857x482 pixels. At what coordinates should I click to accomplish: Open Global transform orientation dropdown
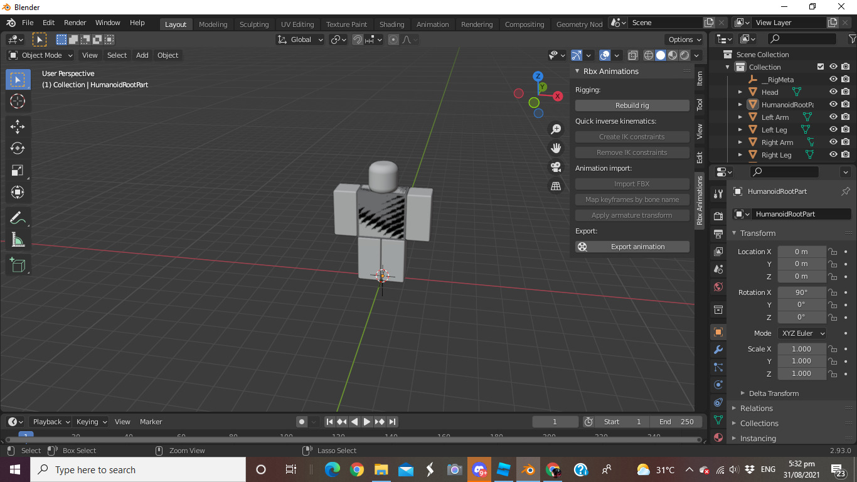point(301,40)
